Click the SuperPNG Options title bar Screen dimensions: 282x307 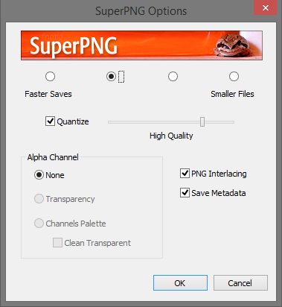[x=141, y=11]
